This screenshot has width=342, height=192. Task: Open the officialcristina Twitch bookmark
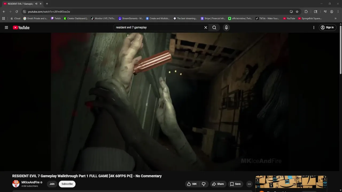(x=240, y=18)
